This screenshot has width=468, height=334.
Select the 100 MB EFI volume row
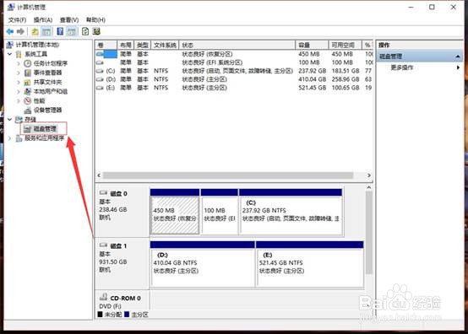[x=234, y=62]
